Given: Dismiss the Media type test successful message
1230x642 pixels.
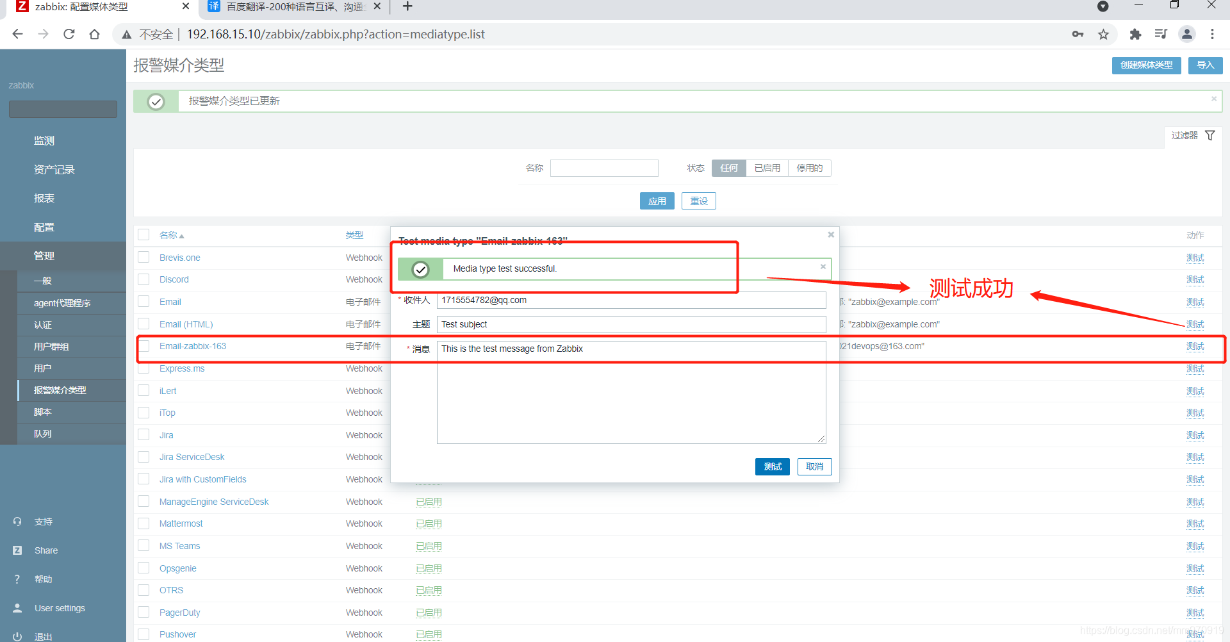Looking at the screenshot, I should click(x=823, y=267).
